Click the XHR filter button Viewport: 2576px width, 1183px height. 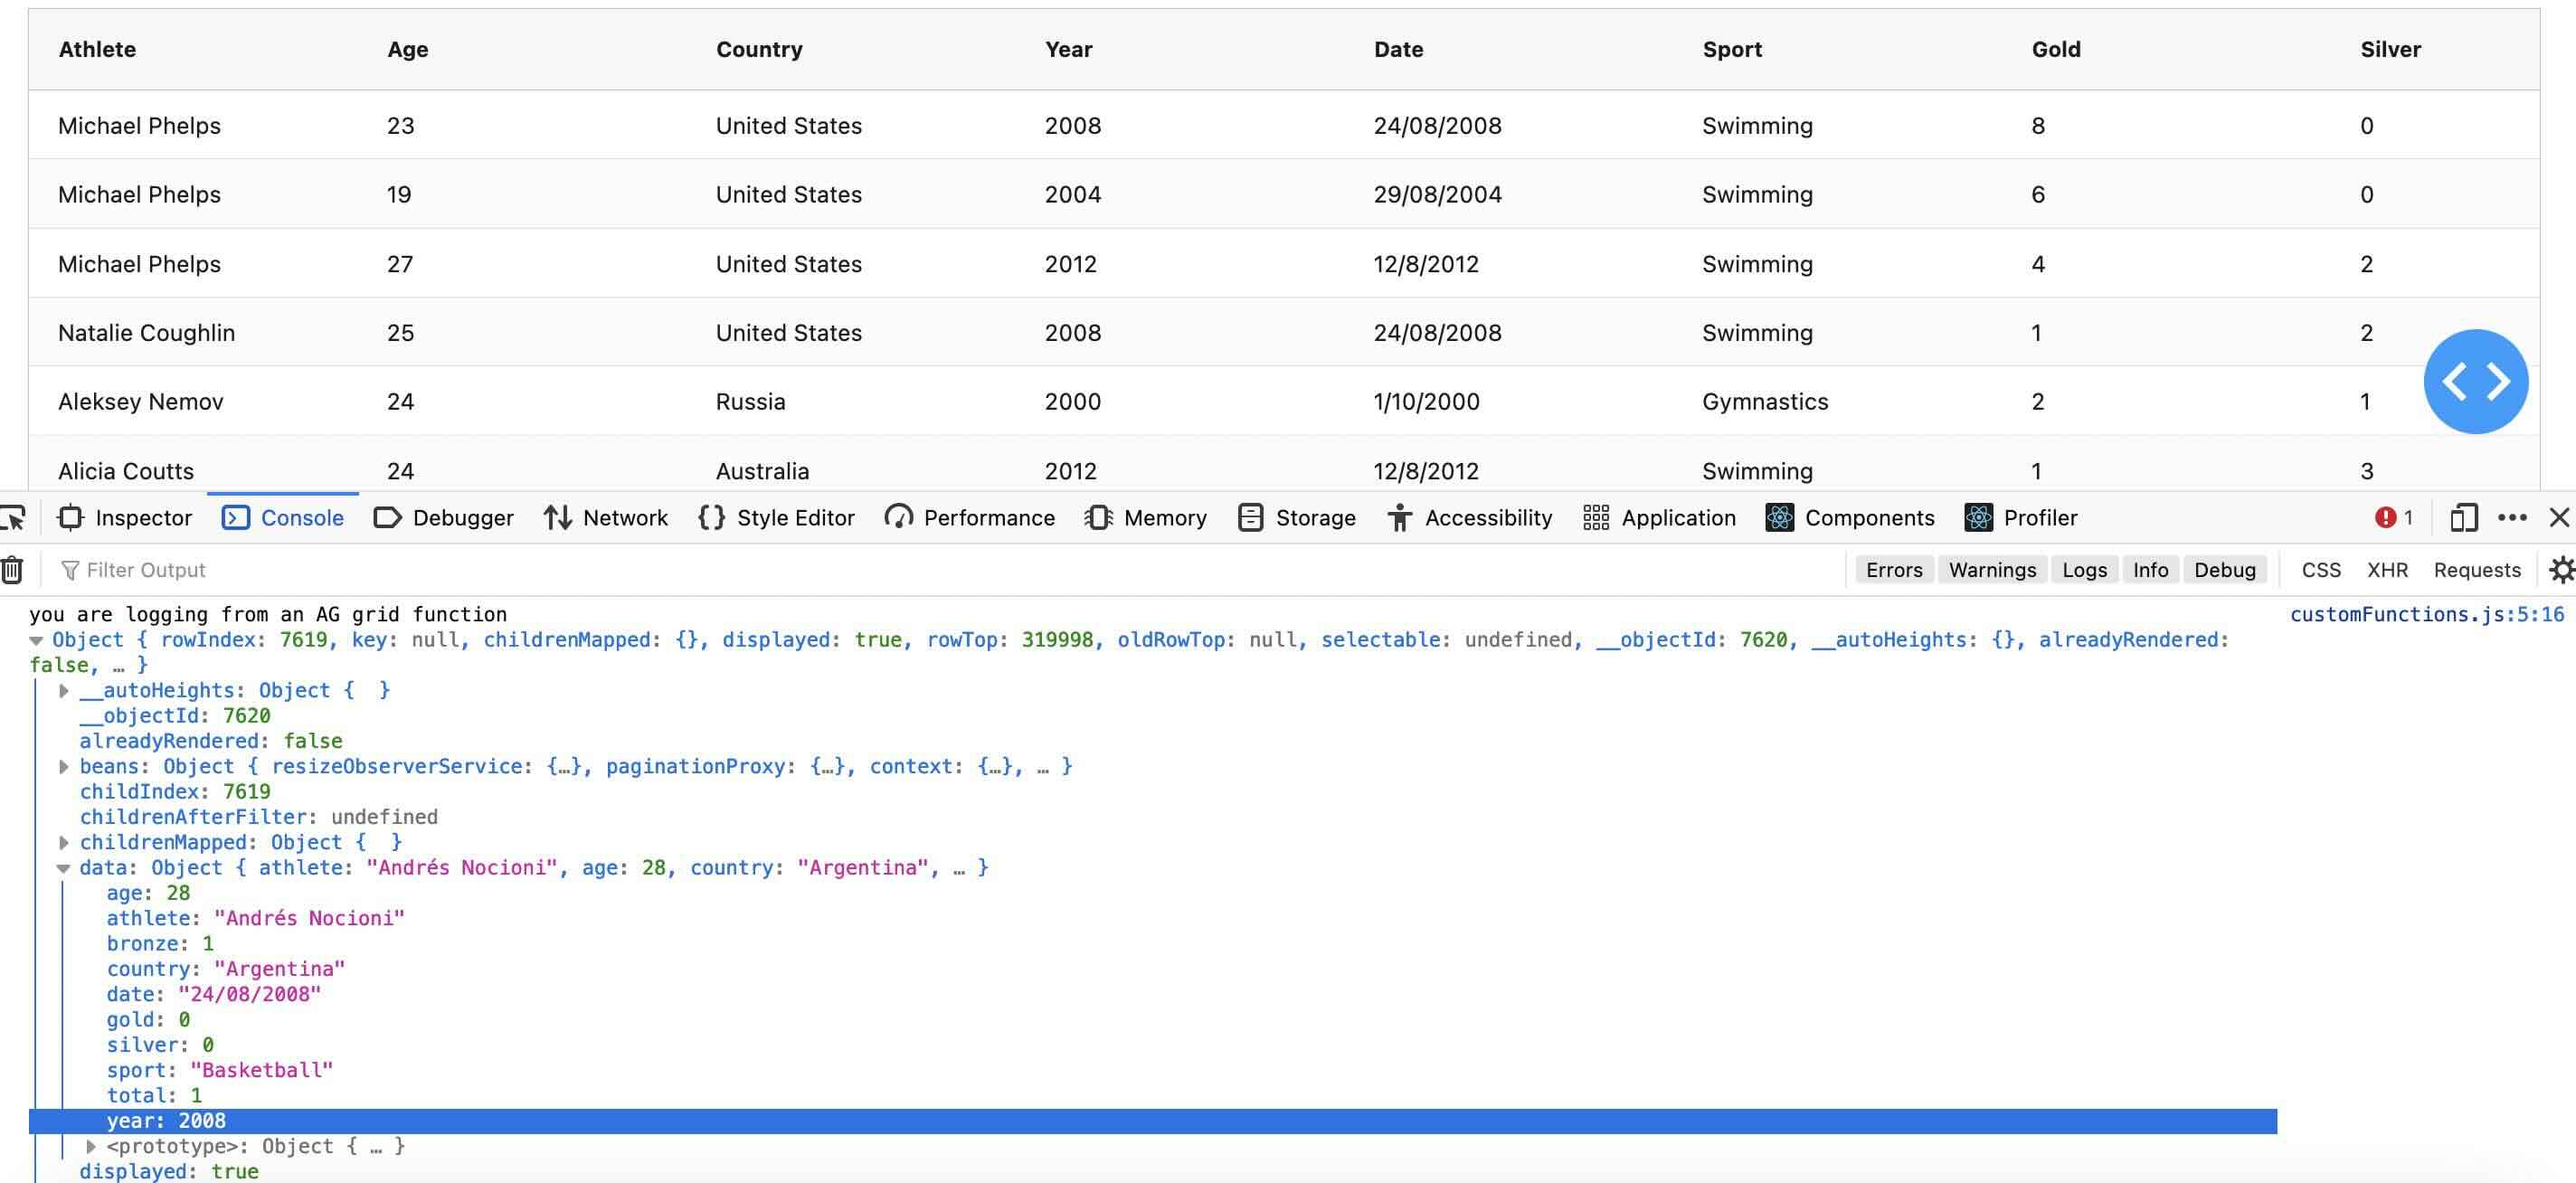click(x=2388, y=569)
